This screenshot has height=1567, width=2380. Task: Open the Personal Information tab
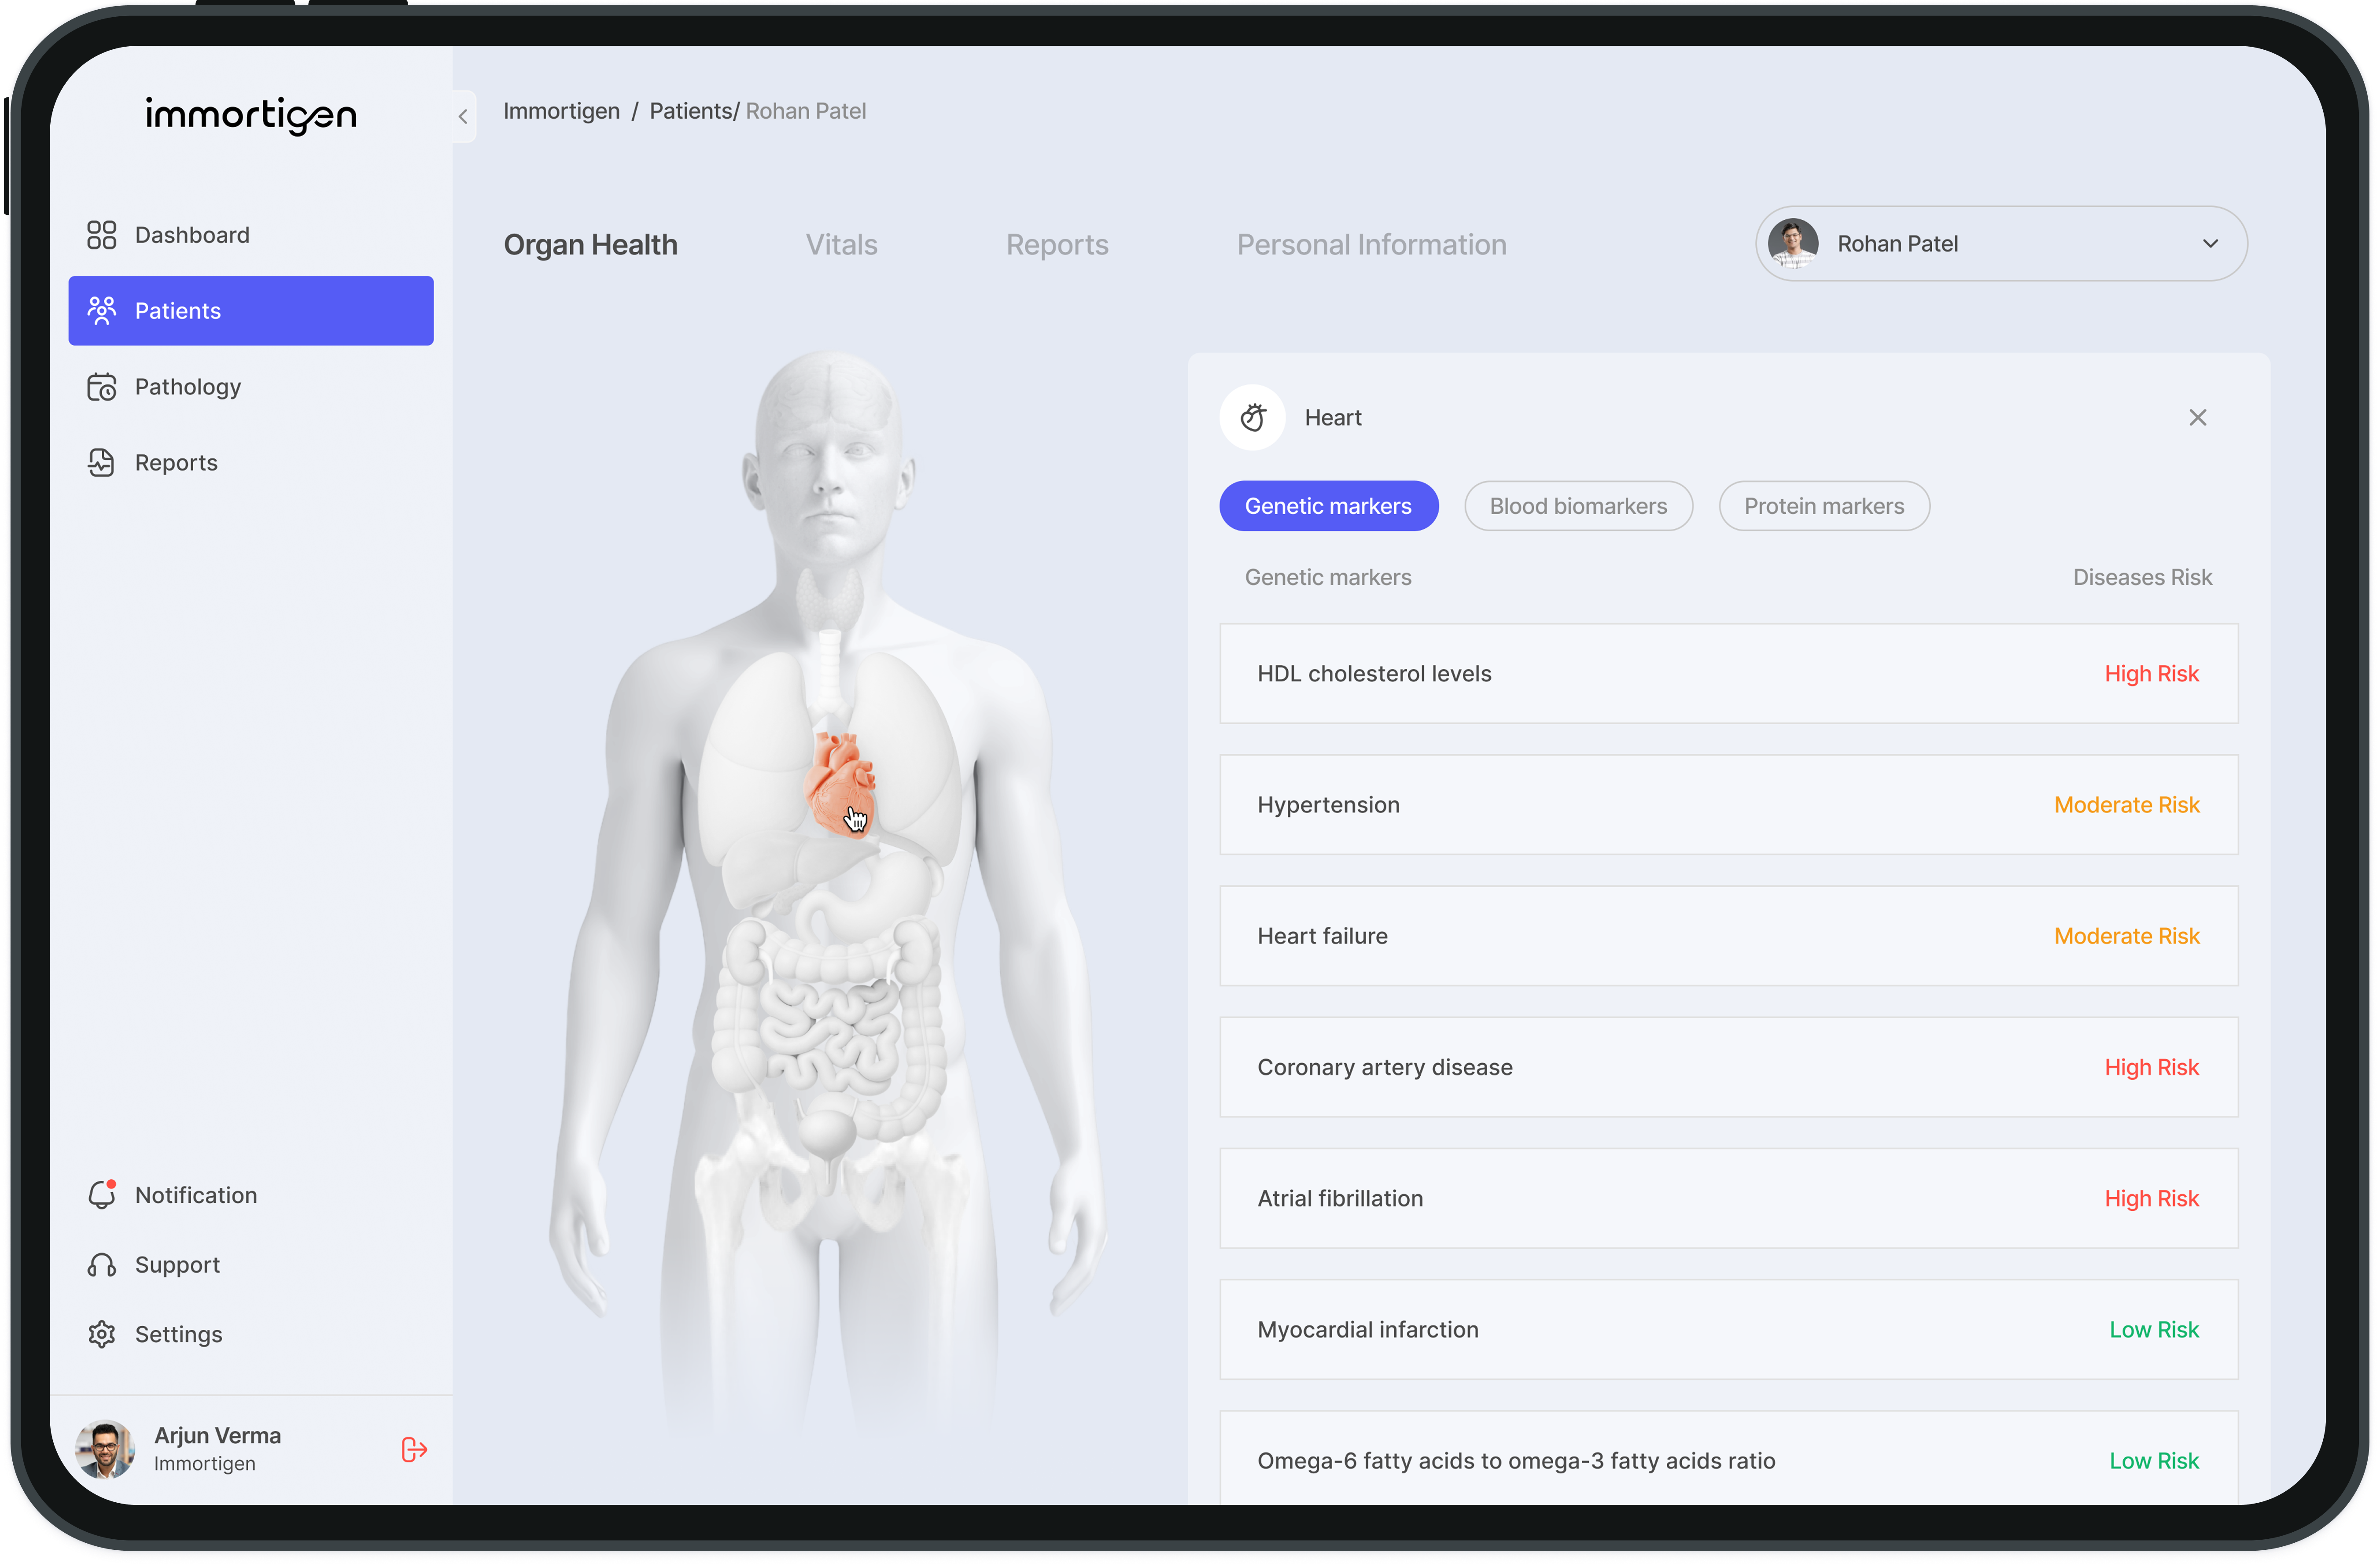(x=1370, y=245)
